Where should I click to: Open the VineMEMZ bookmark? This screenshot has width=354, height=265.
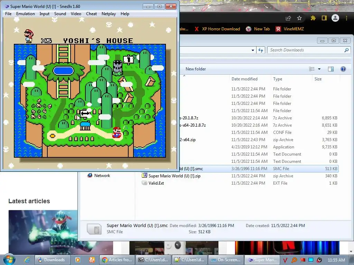290,29
